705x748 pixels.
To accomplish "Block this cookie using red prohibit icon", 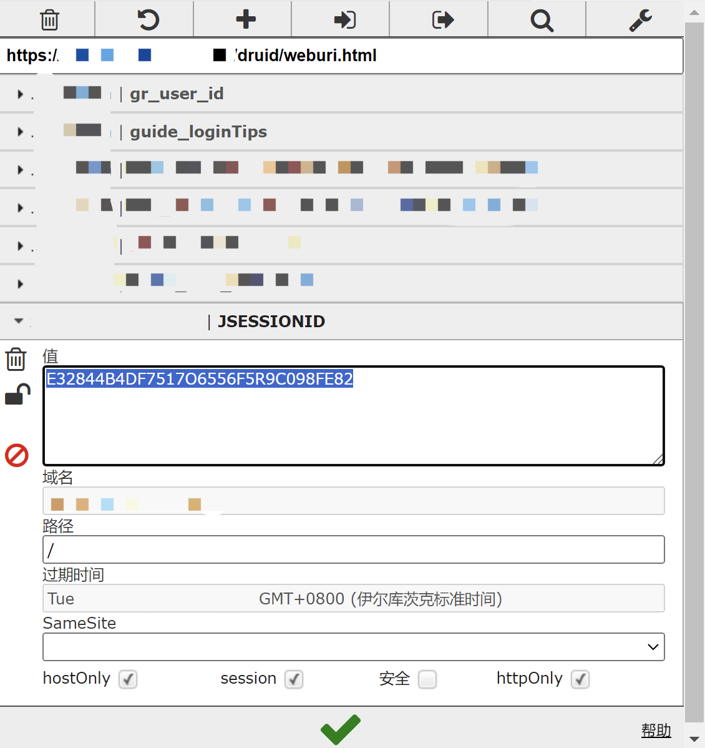I will [17, 455].
